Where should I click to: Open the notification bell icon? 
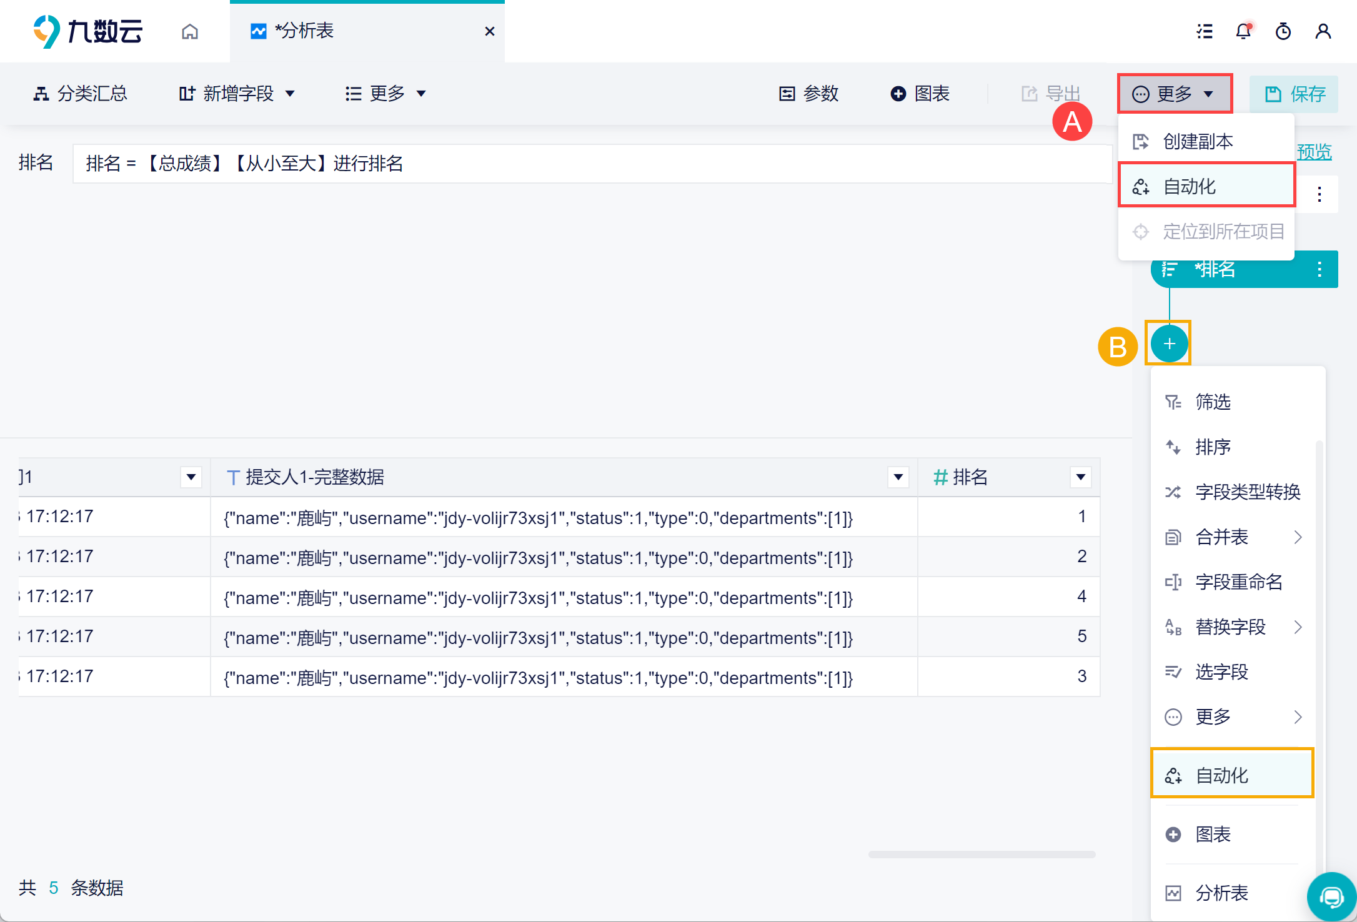point(1243,31)
